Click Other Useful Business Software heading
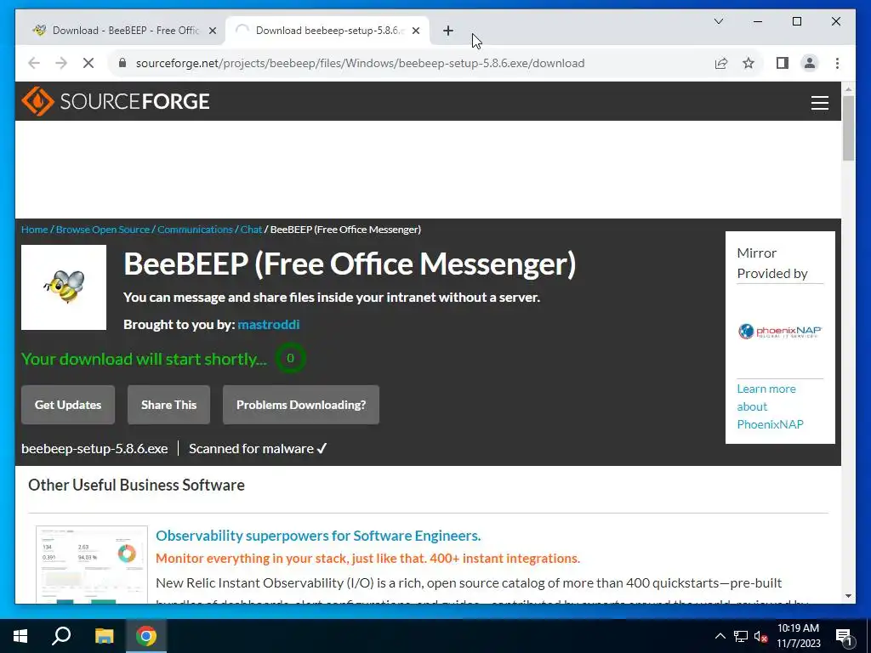871x653 pixels. click(x=136, y=485)
